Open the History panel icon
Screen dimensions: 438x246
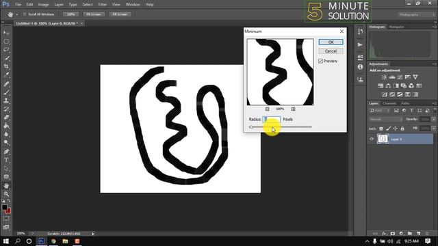pyautogui.click(x=360, y=32)
